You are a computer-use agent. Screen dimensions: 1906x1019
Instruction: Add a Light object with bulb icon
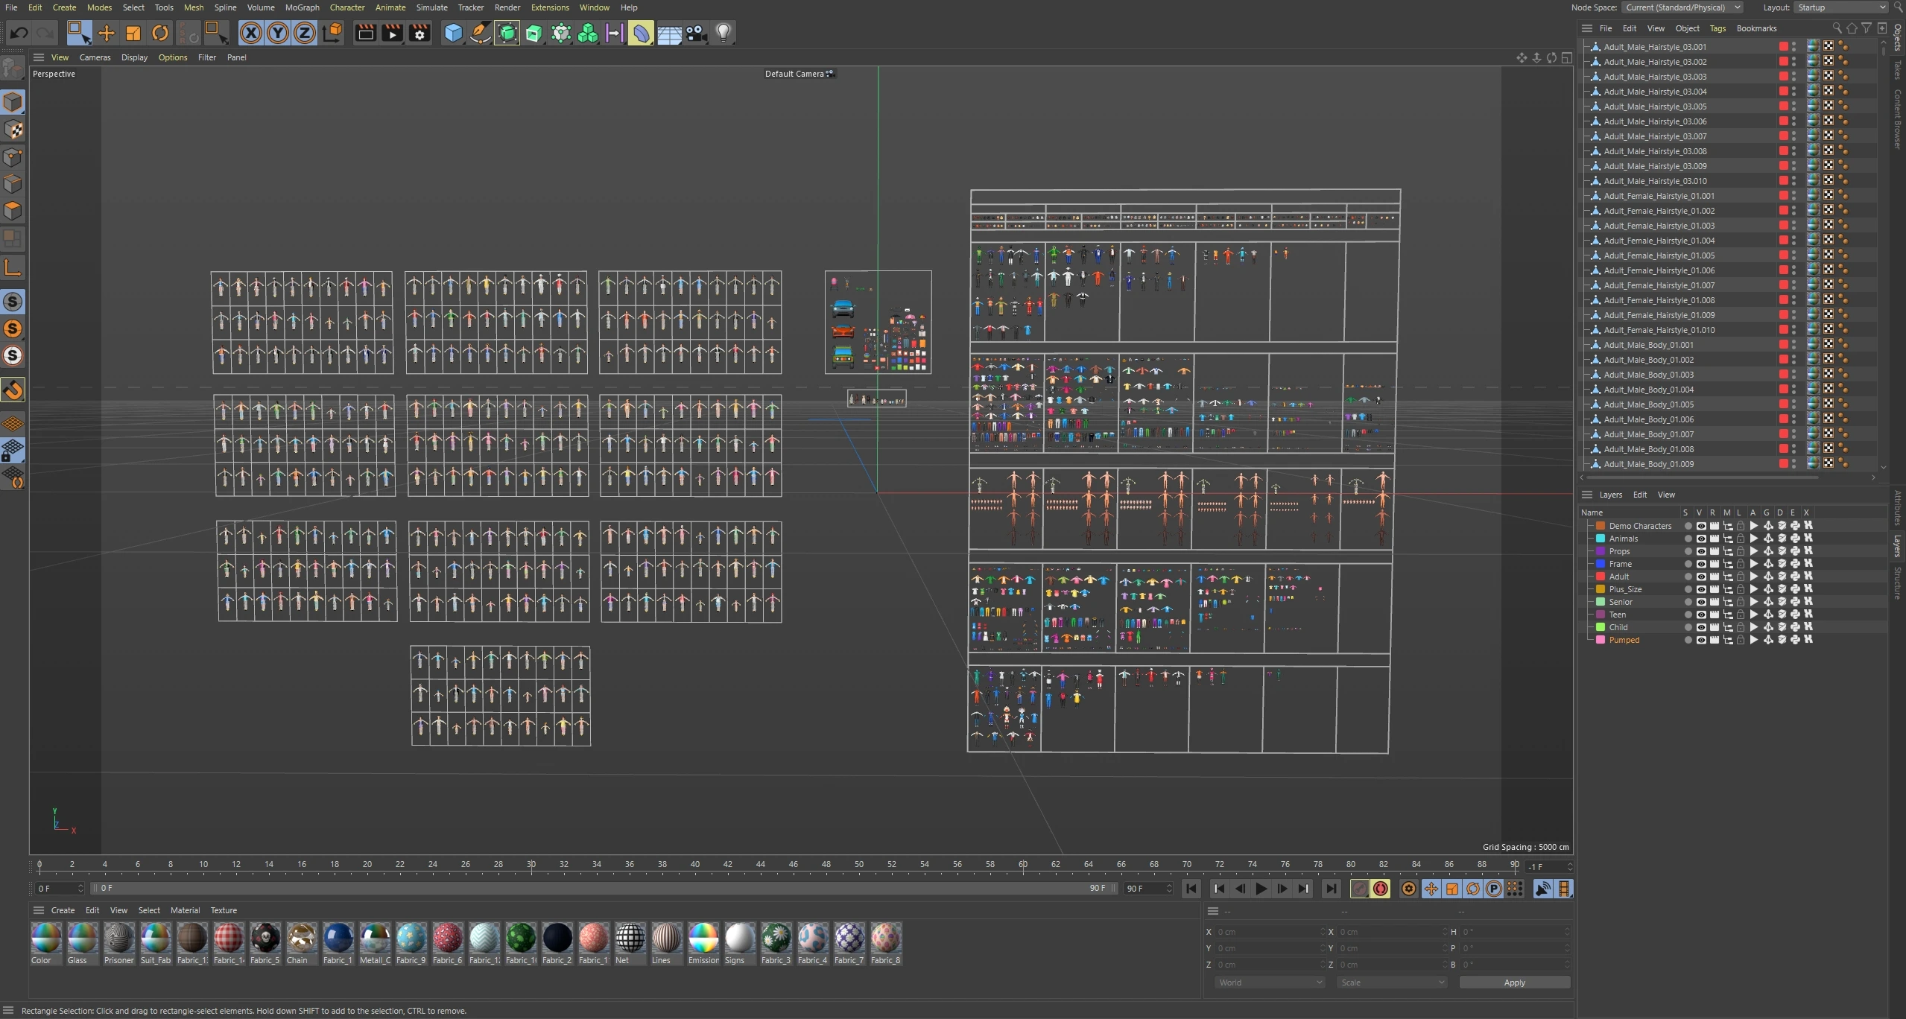[x=723, y=33]
